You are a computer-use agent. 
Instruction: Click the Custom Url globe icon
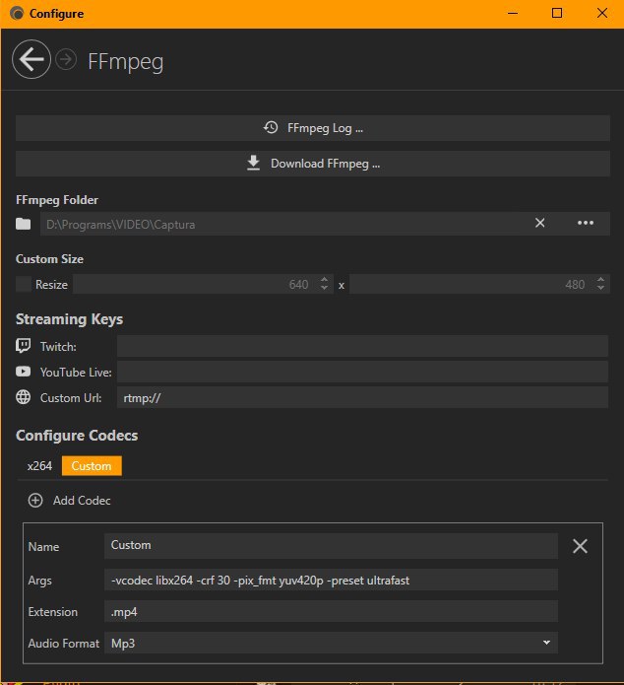click(23, 397)
